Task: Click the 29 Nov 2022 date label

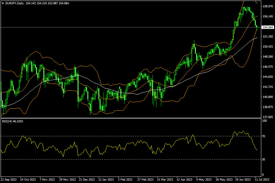Action: pyautogui.click(x=68, y=180)
